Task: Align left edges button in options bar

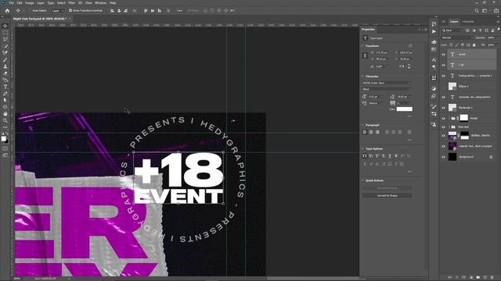Action: pos(112,10)
